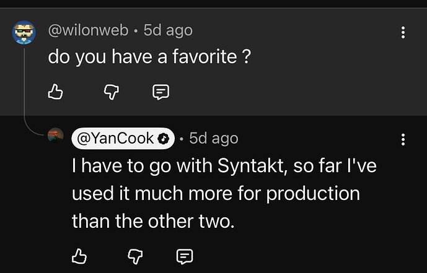
Task: Reply to @YanCook's Syntakt comment
Action: 185,256
